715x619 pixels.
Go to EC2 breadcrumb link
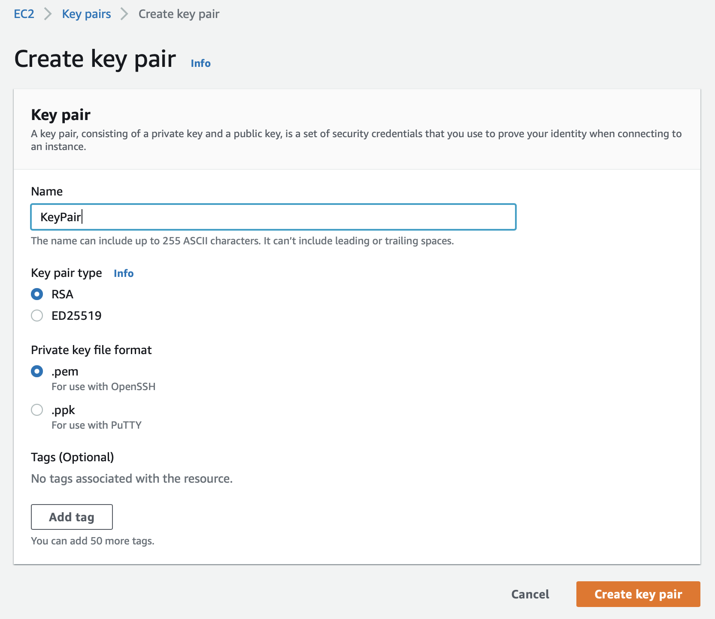pos(24,14)
